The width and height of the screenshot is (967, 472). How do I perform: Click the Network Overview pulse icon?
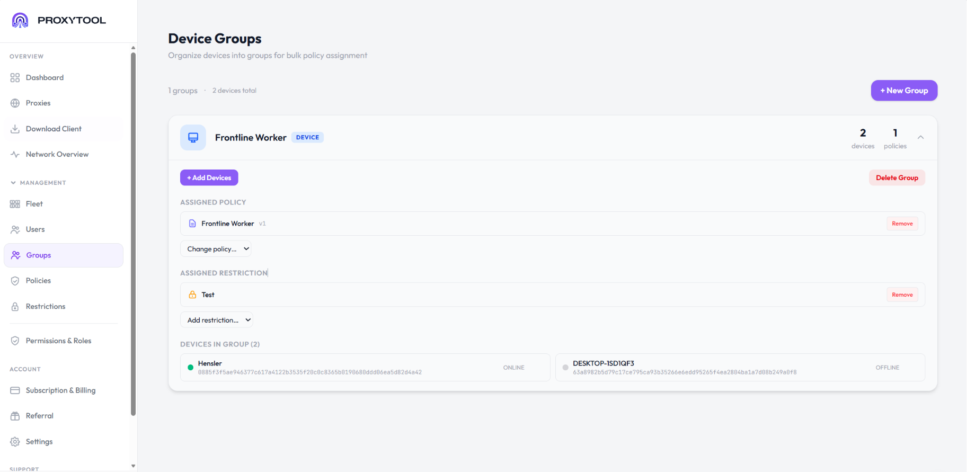pos(15,154)
